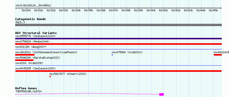This screenshot has width=229, height=97.
Task: Click the 91042k ruler position
Action: pos(176,10)
